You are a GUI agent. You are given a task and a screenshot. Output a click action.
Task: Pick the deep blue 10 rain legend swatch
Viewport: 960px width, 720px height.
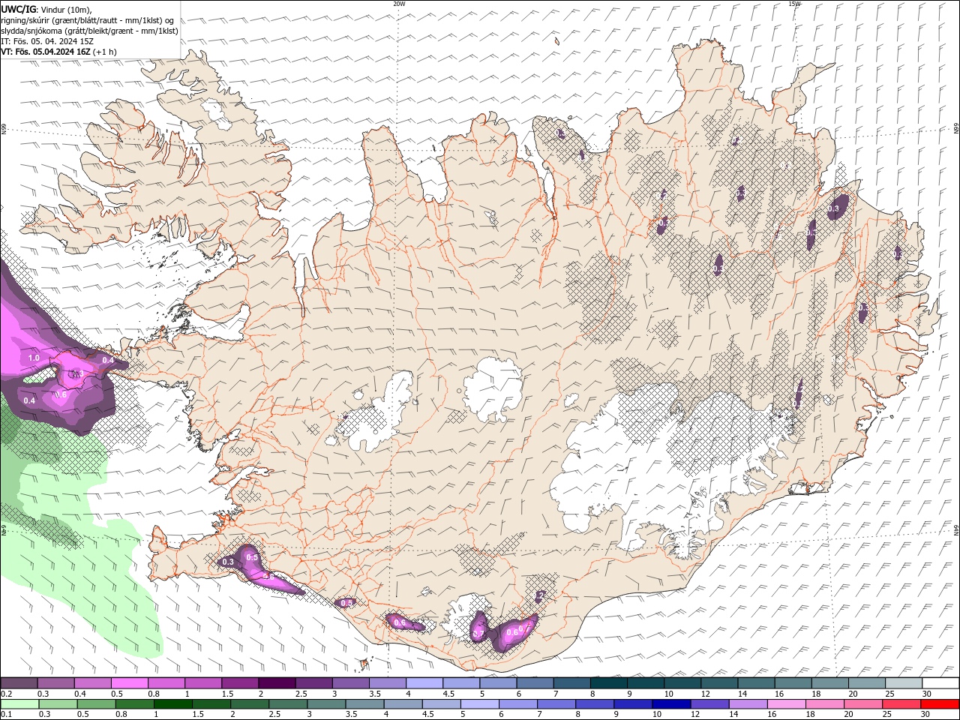[670, 704]
